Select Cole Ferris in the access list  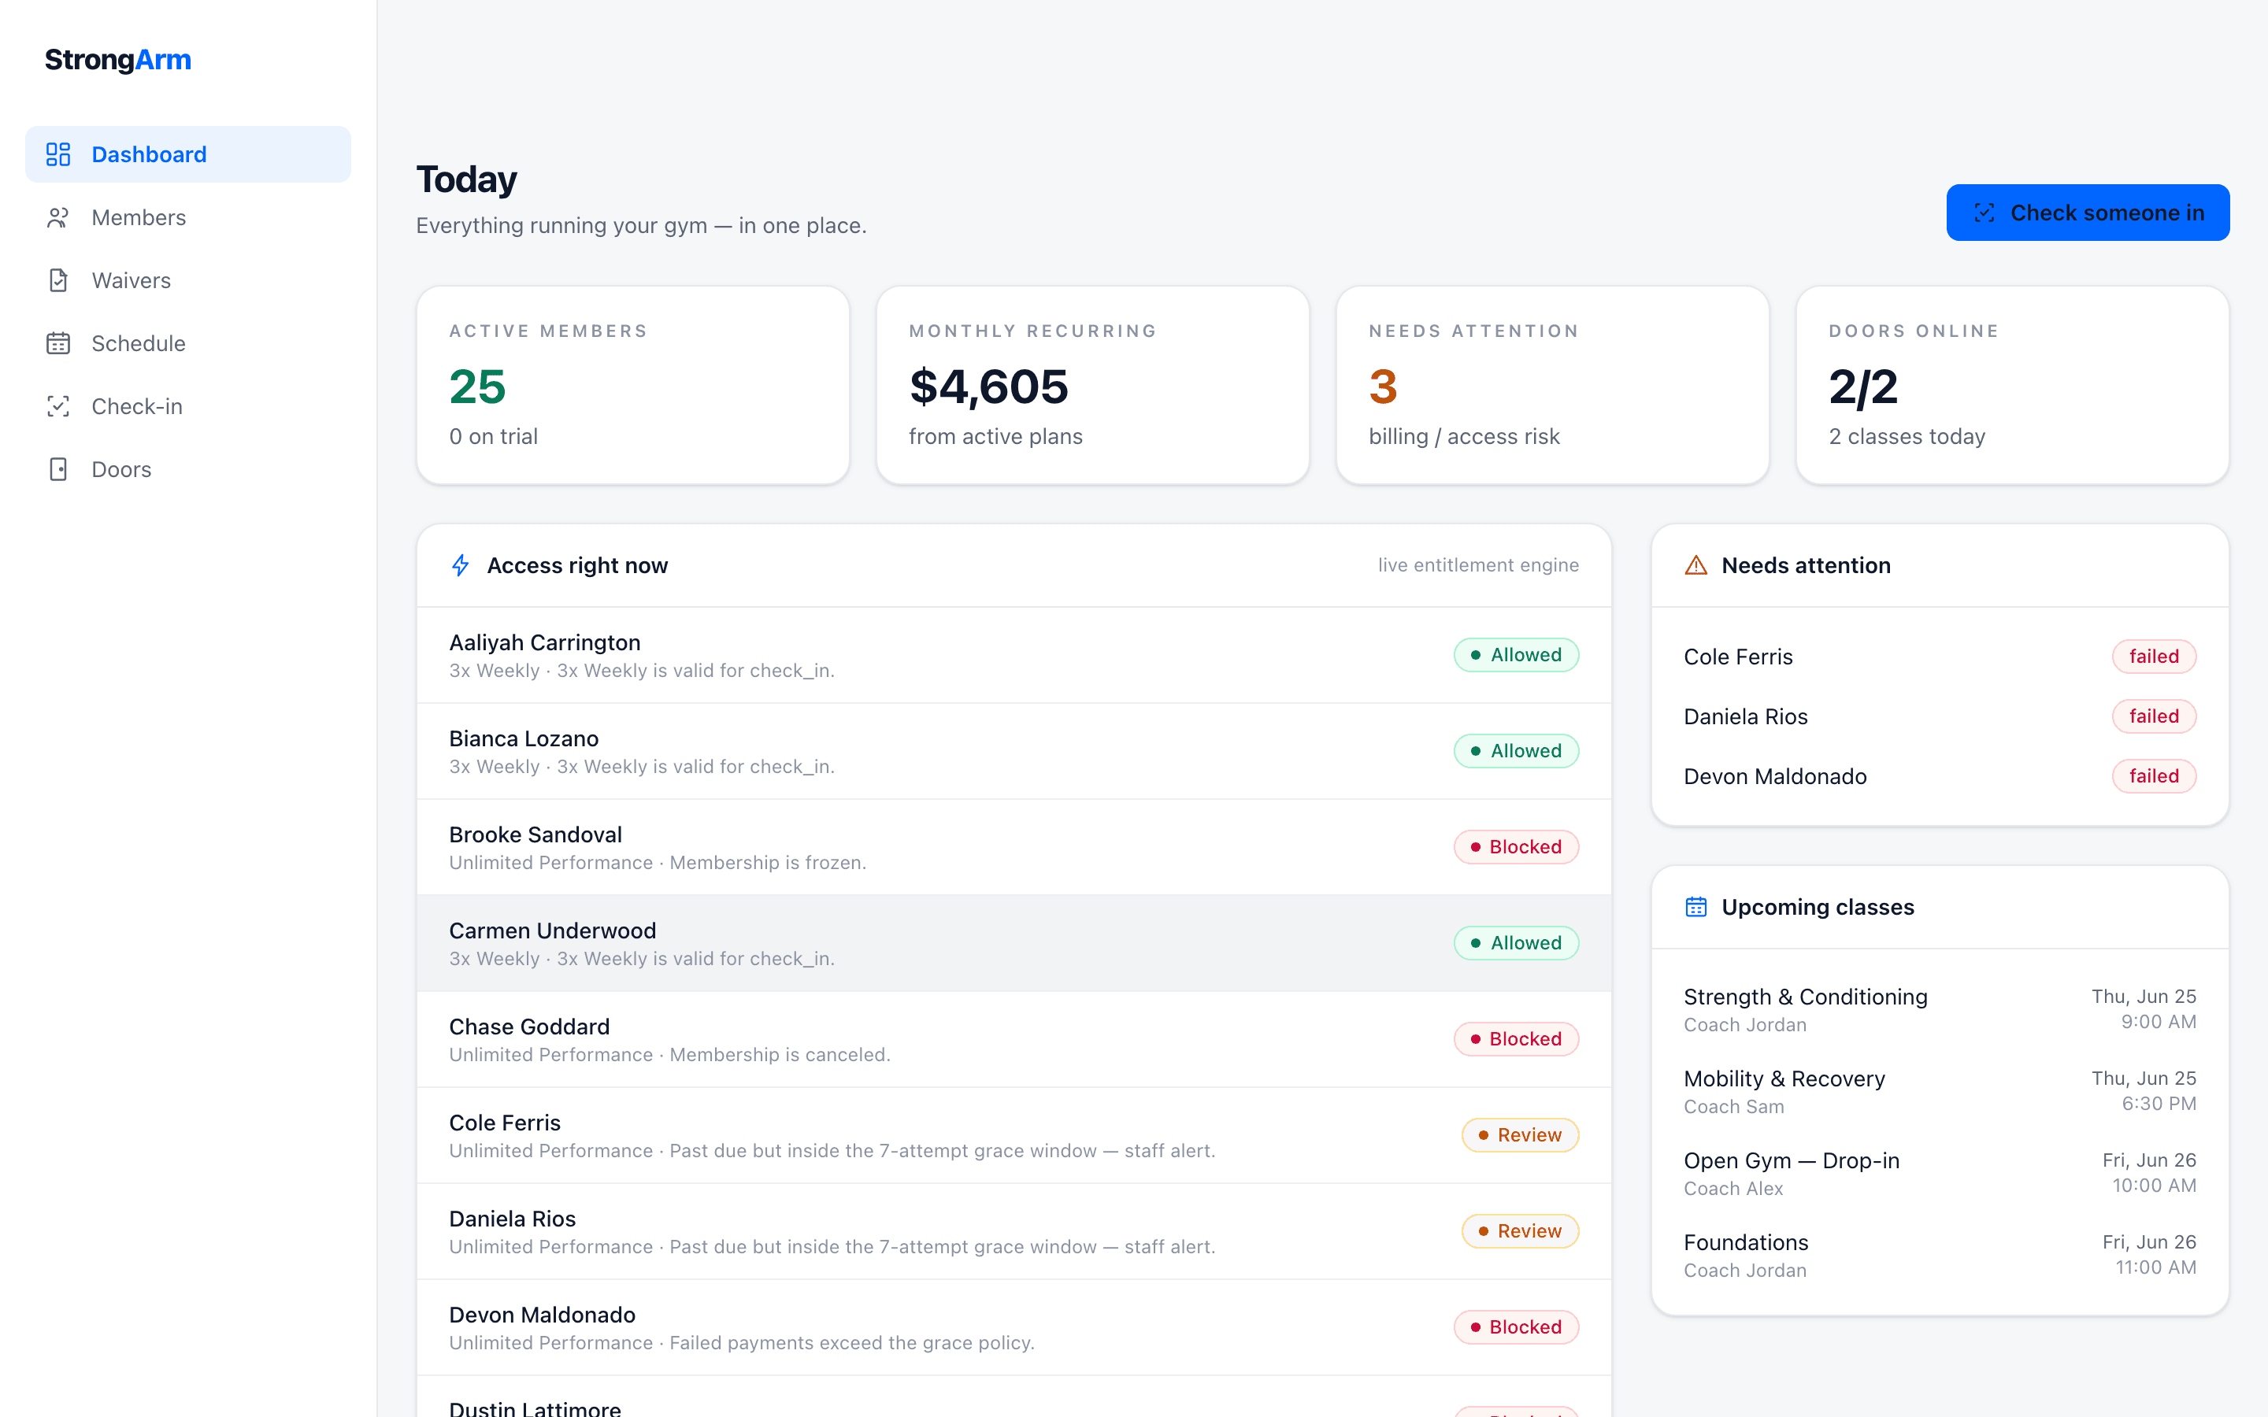[1014, 1136]
